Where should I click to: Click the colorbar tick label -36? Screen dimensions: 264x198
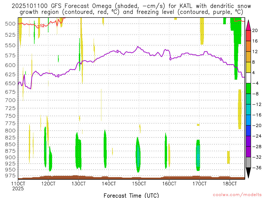257,168
